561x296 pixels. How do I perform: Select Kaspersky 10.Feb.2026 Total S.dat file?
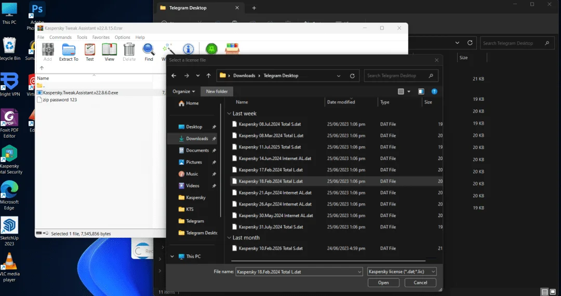pyautogui.click(x=271, y=248)
